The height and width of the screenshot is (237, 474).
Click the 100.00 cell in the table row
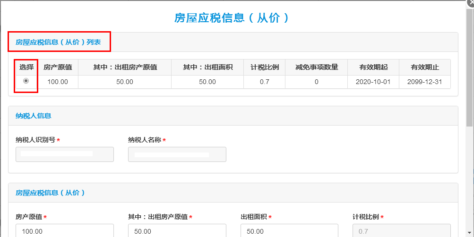[58, 82]
